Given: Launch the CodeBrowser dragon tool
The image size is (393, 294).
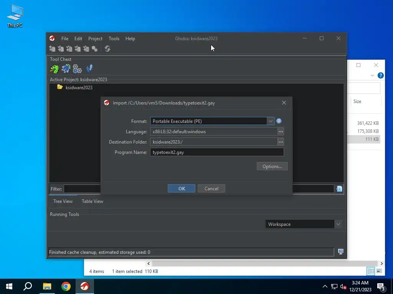Looking at the screenshot, I should 54,69.
